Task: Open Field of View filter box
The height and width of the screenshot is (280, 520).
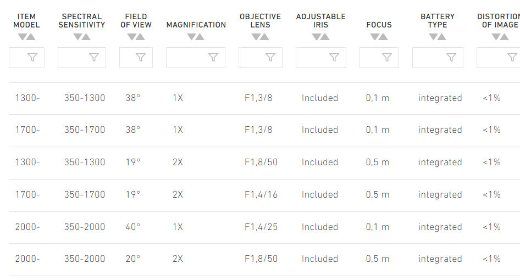Action: tap(136, 57)
